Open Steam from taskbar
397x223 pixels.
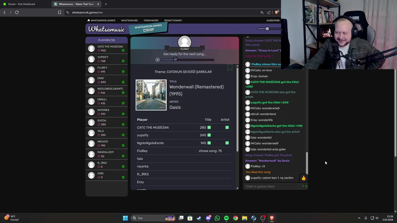pyautogui.click(x=199, y=218)
